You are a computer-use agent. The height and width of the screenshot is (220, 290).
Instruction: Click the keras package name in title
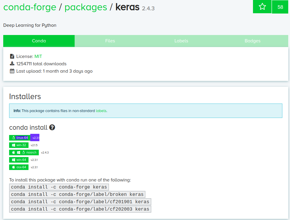128,7
